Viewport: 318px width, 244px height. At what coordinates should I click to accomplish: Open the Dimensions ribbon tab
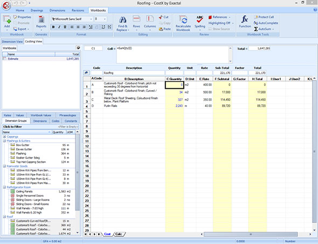pos(57,10)
